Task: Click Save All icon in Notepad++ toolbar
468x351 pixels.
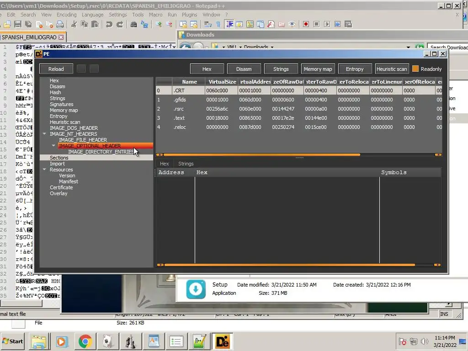Action: 29,25
